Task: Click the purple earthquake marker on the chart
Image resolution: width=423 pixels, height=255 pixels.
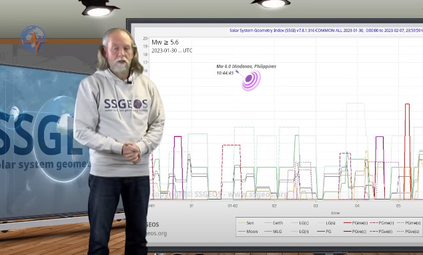Action: (251, 80)
